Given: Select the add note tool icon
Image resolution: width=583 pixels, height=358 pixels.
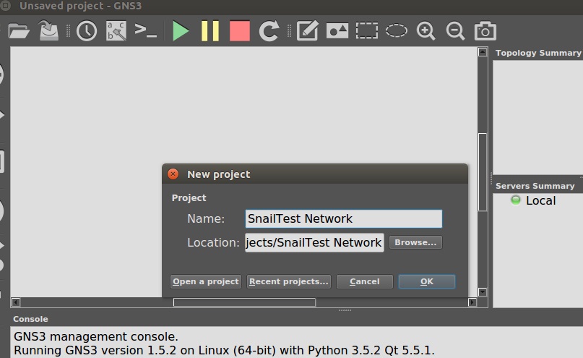Looking at the screenshot, I should pyautogui.click(x=308, y=30).
